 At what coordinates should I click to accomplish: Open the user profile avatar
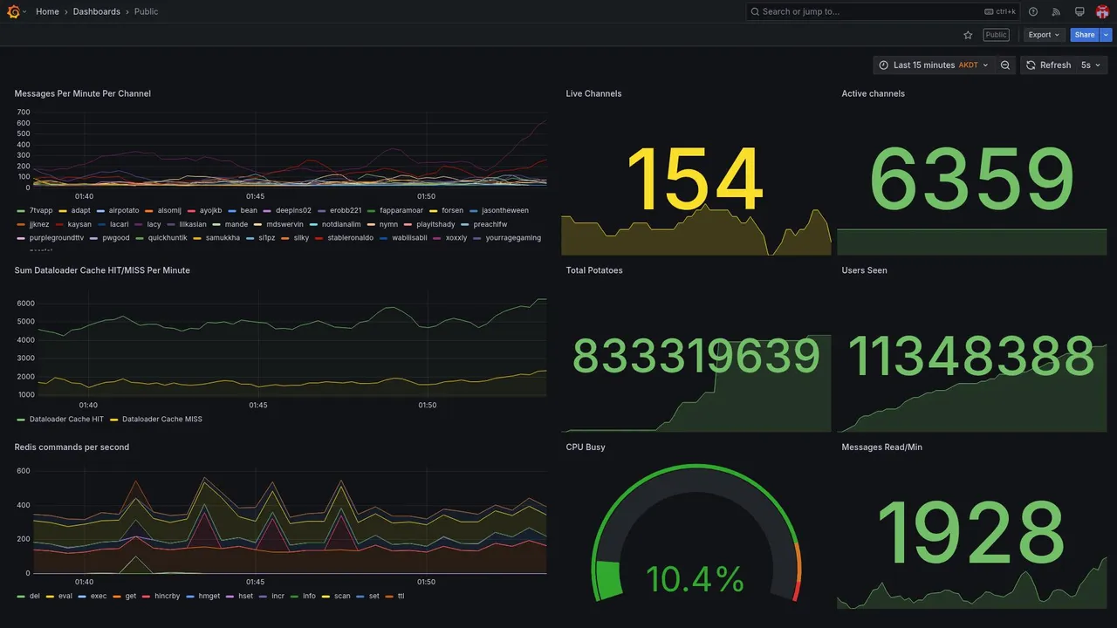(1102, 11)
